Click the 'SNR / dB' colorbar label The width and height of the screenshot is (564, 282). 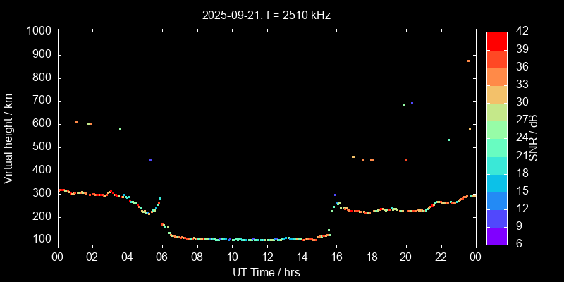click(534, 137)
